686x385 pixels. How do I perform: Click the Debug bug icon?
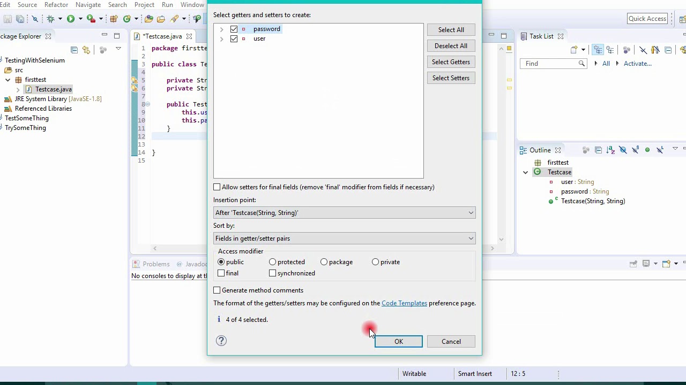50,19
